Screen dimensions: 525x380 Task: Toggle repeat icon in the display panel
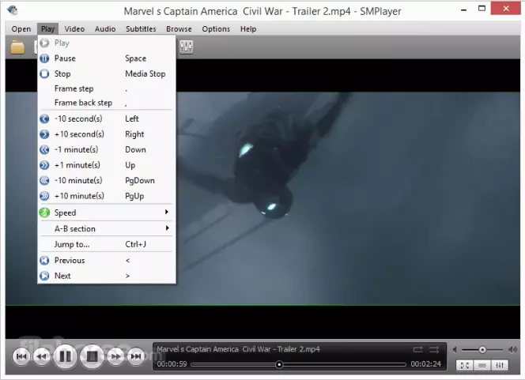(417, 349)
